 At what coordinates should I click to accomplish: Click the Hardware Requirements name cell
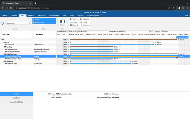tap(41, 49)
